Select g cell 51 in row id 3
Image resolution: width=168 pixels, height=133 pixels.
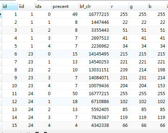pos(138,30)
